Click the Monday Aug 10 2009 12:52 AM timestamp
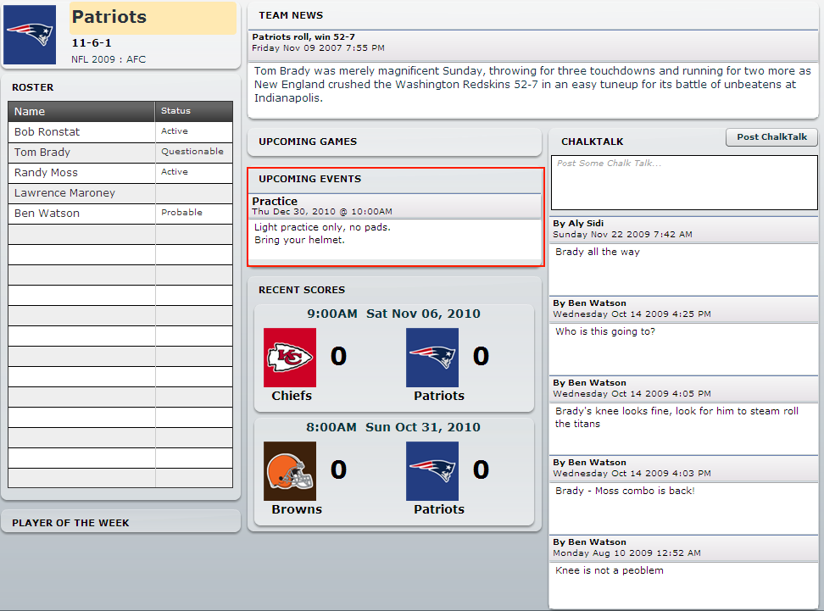This screenshot has height=611, width=824. [x=627, y=553]
